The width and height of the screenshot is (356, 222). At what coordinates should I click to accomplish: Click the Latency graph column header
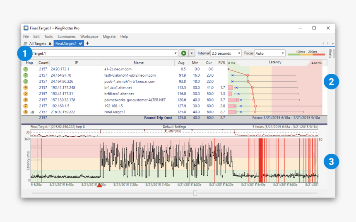(275, 62)
